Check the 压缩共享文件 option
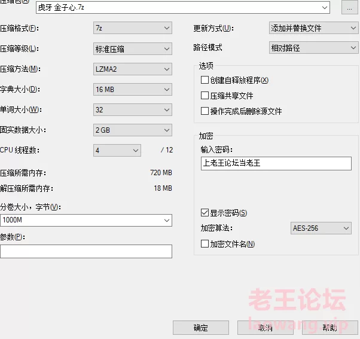Screen dimensions: 360x339 coord(205,96)
